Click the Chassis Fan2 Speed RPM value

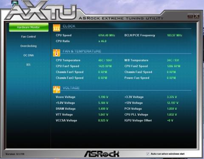(171, 72)
